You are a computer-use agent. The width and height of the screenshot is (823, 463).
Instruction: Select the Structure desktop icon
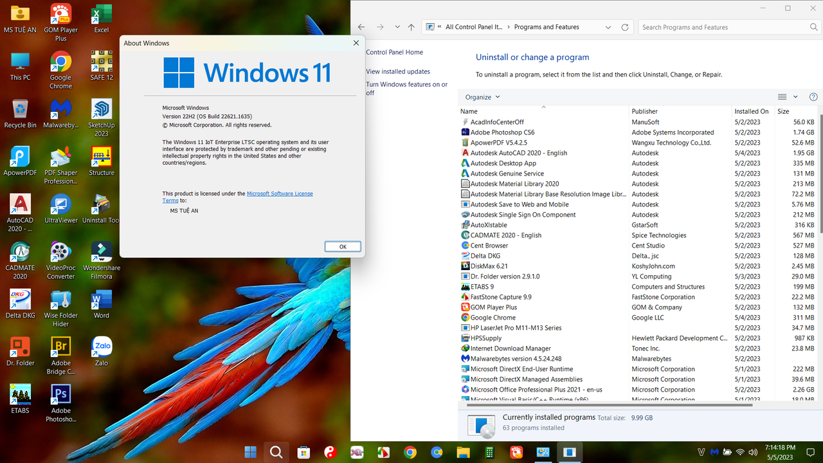[x=102, y=161]
